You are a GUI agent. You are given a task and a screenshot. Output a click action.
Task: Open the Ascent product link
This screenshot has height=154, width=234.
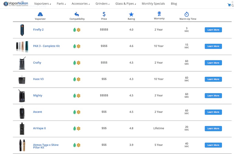tap(37, 112)
